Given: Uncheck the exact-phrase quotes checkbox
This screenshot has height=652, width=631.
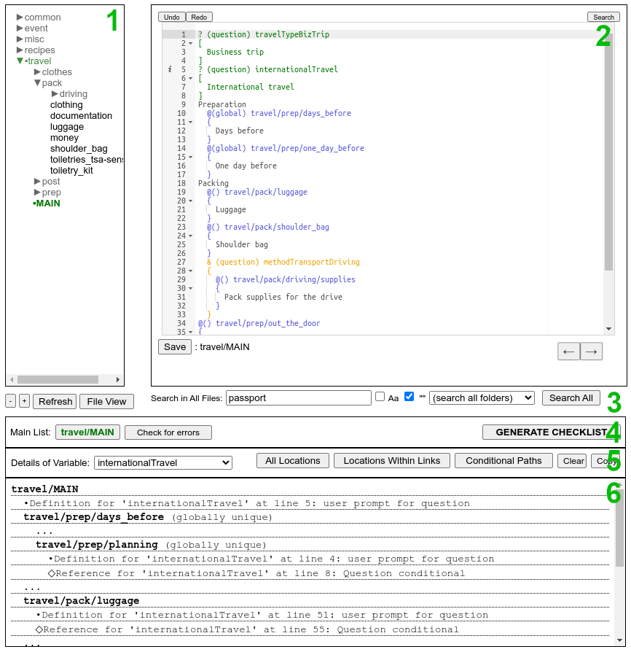Looking at the screenshot, I should point(409,397).
